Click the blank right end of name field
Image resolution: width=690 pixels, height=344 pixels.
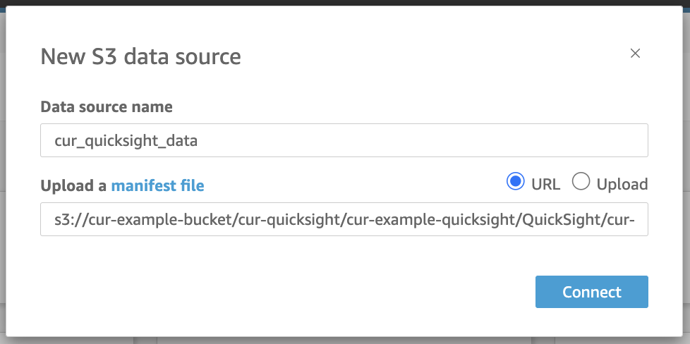click(564, 140)
